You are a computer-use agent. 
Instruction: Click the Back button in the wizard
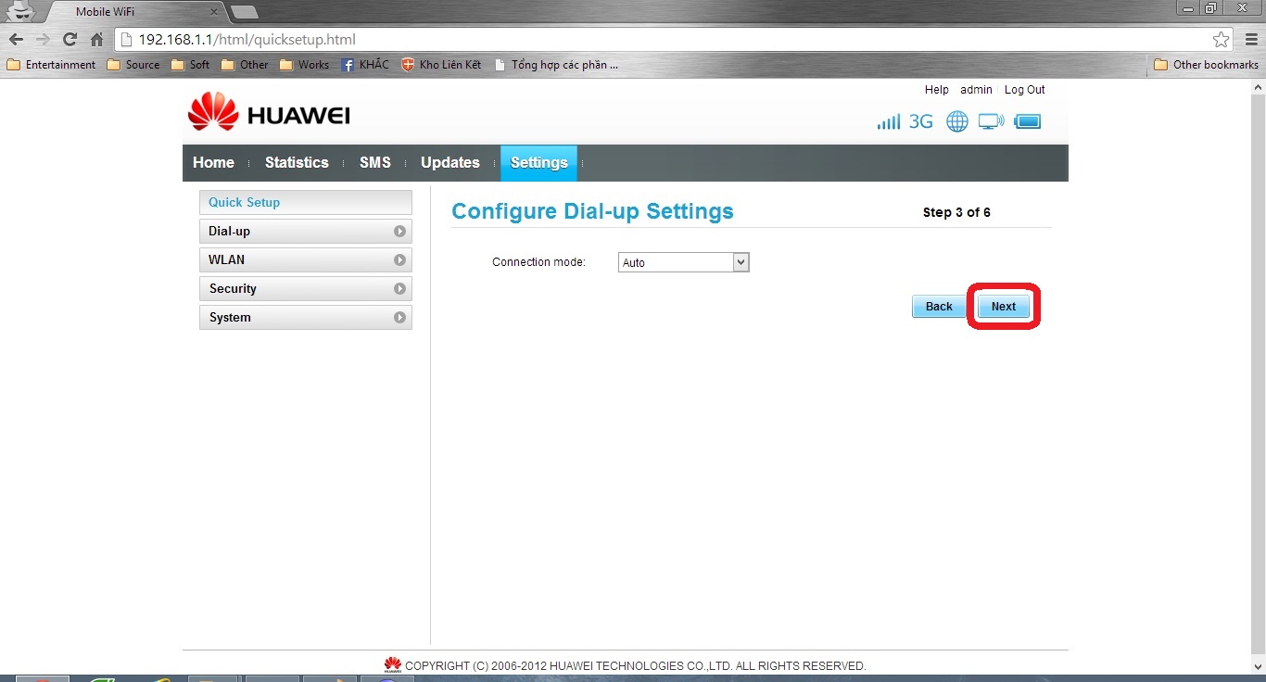point(939,307)
